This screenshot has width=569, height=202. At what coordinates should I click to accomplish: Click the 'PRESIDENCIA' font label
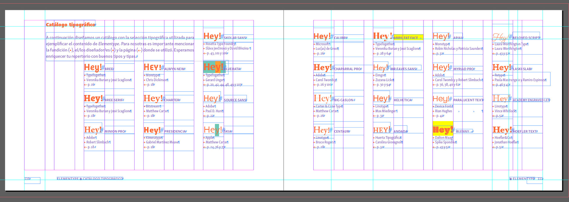click(x=175, y=131)
